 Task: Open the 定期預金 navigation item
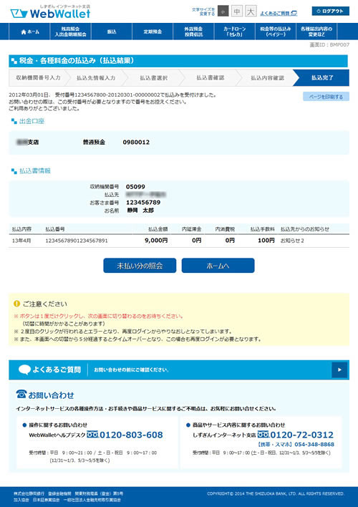pos(153,32)
